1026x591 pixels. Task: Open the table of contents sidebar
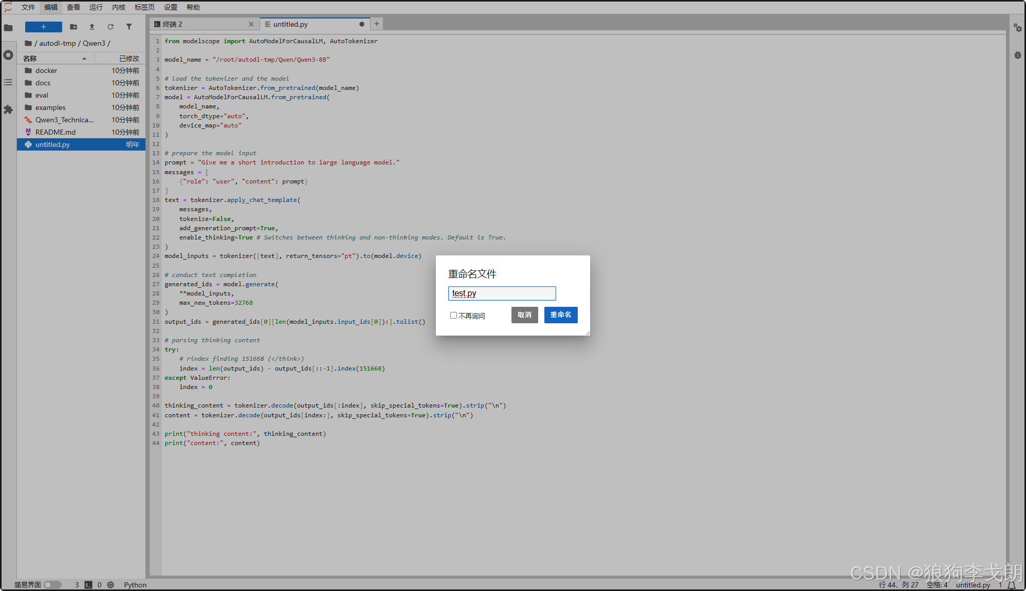pyautogui.click(x=8, y=82)
